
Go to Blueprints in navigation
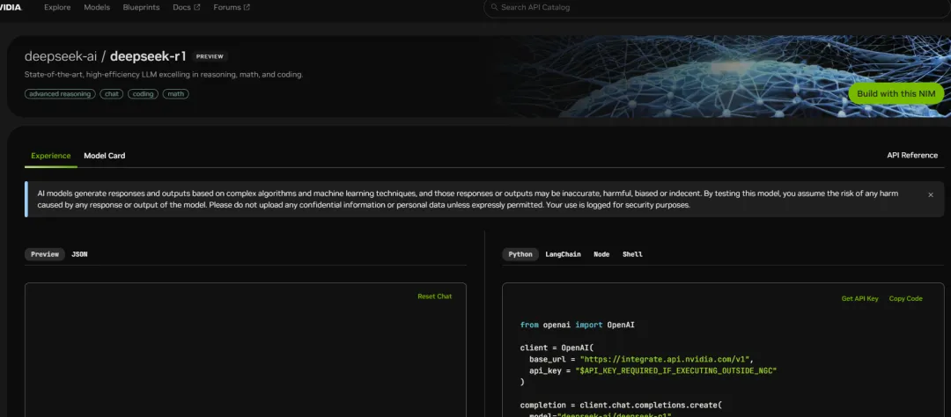[x=141, y=7]
